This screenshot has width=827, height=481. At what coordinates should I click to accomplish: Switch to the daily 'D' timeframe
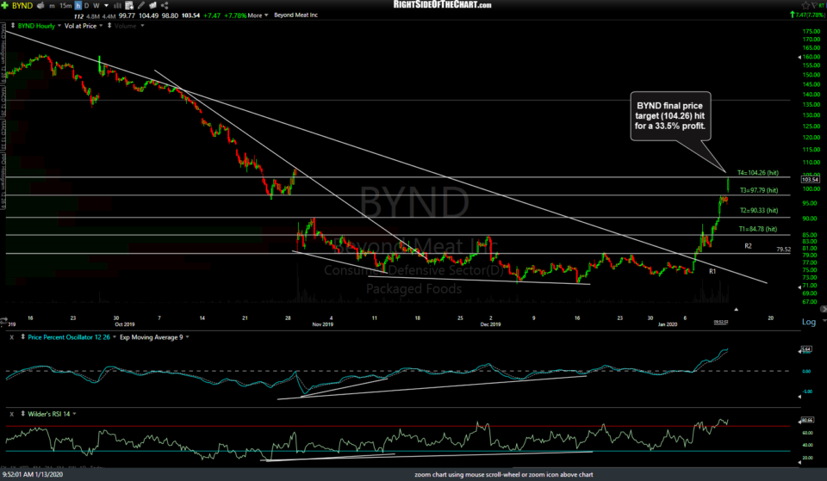pos(86,6)
